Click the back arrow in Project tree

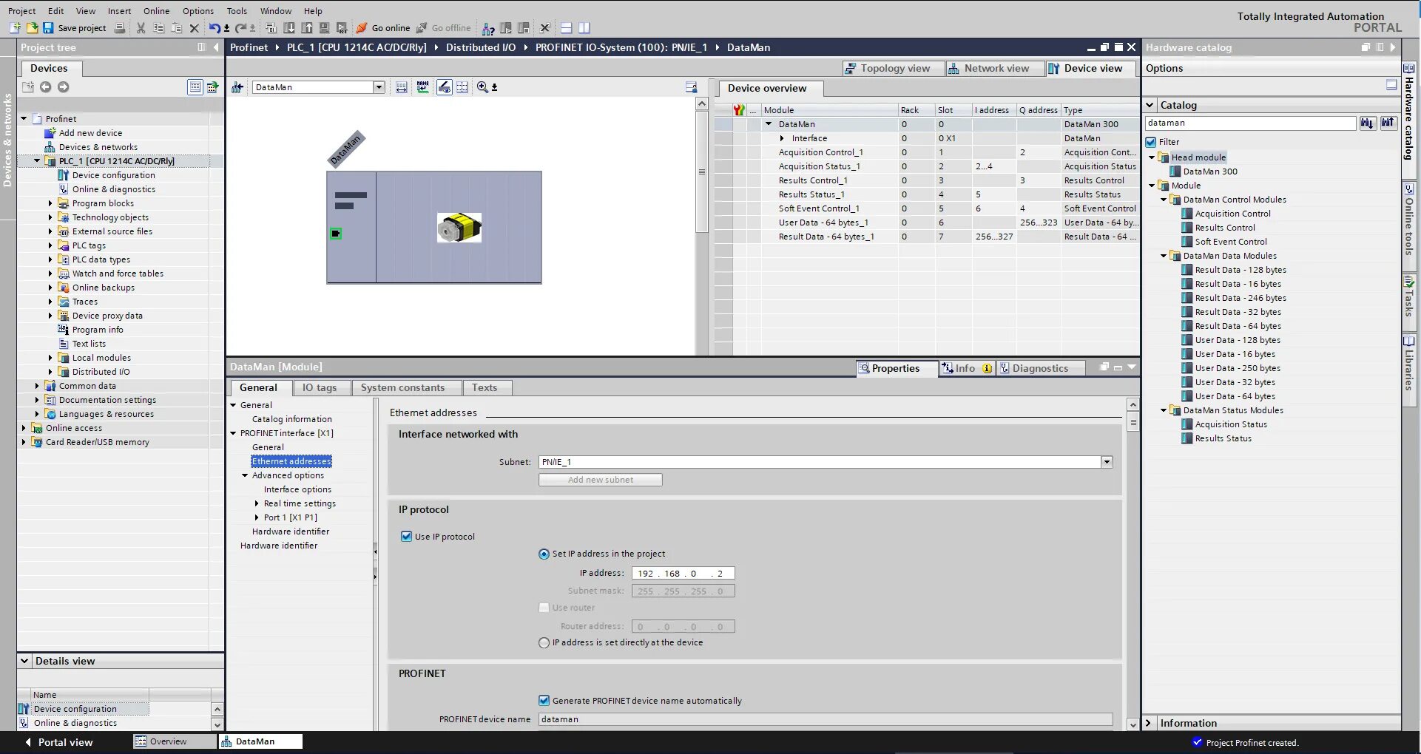pyautogui.click(x=46, y=87)
